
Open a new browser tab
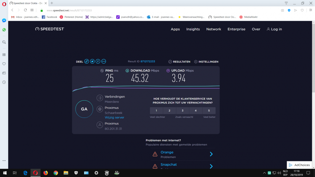pos(52,3)
